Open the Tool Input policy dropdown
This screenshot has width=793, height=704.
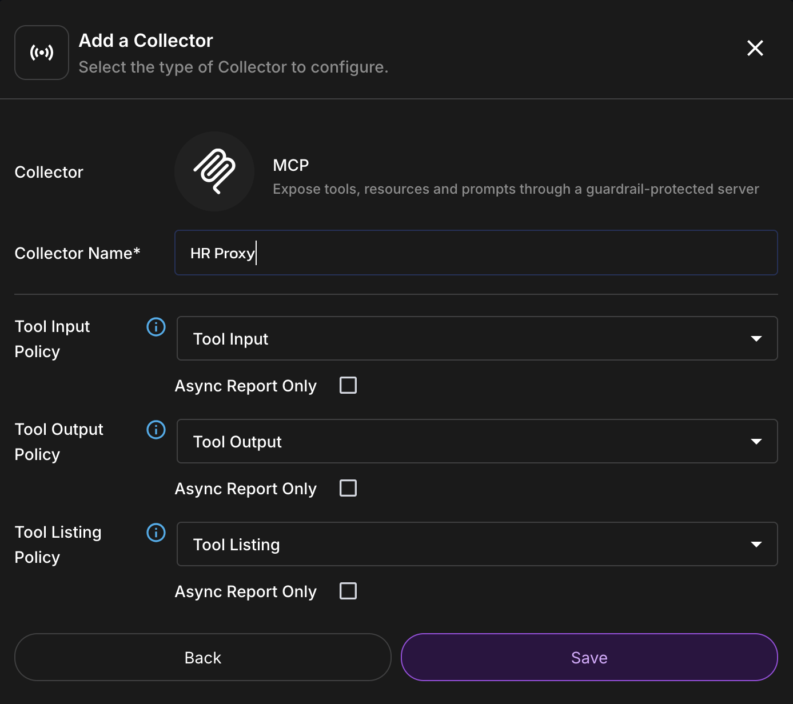click(x=477, y=338)
